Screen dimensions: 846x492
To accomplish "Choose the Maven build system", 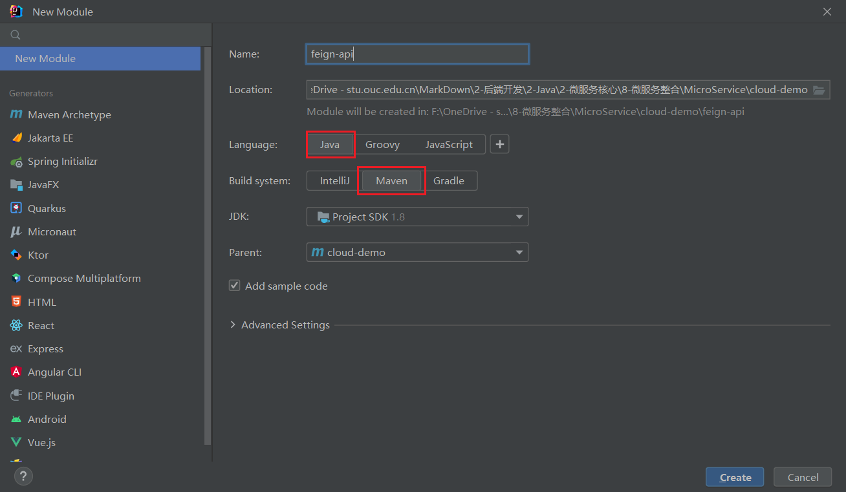I will click(392, 181).
